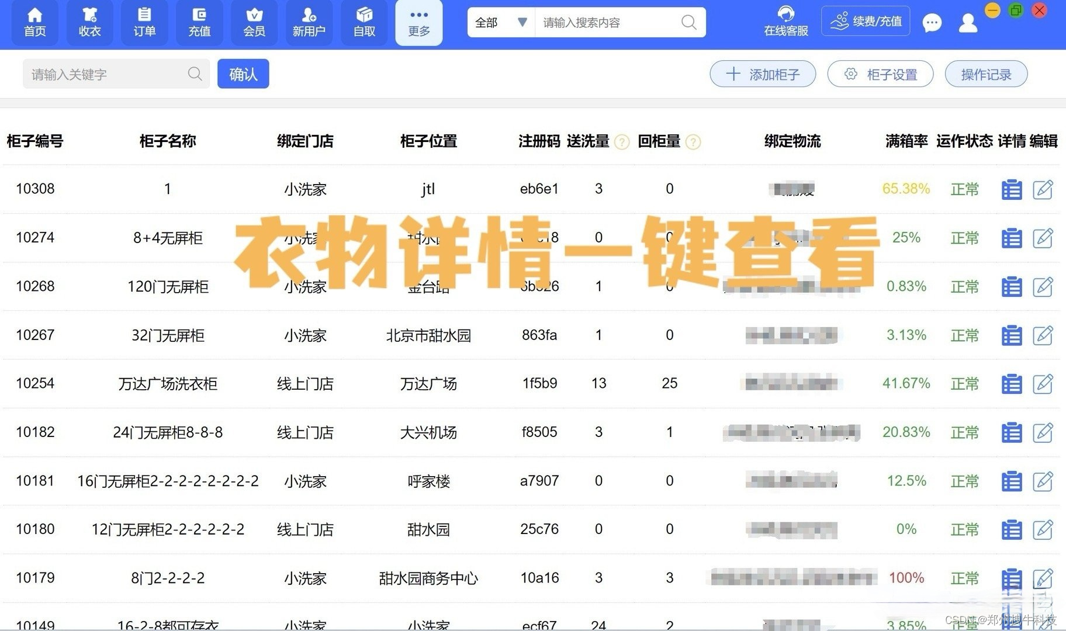Click the 柜子编号 column header
Screen dimensions: 1066x631
[x=35, y=141]
